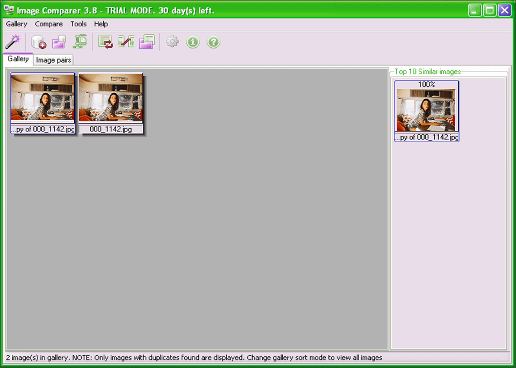The height and width of the screenshot is (368, 516).
Task: Click the compare within gallery icon
Action: 105,42
